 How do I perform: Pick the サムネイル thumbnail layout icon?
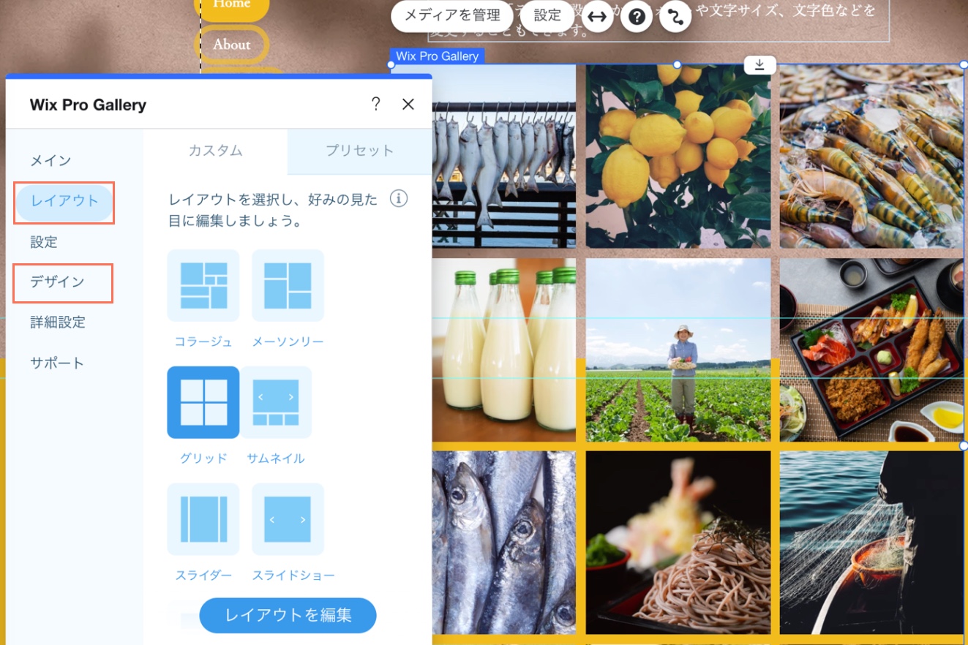(276, 402)
